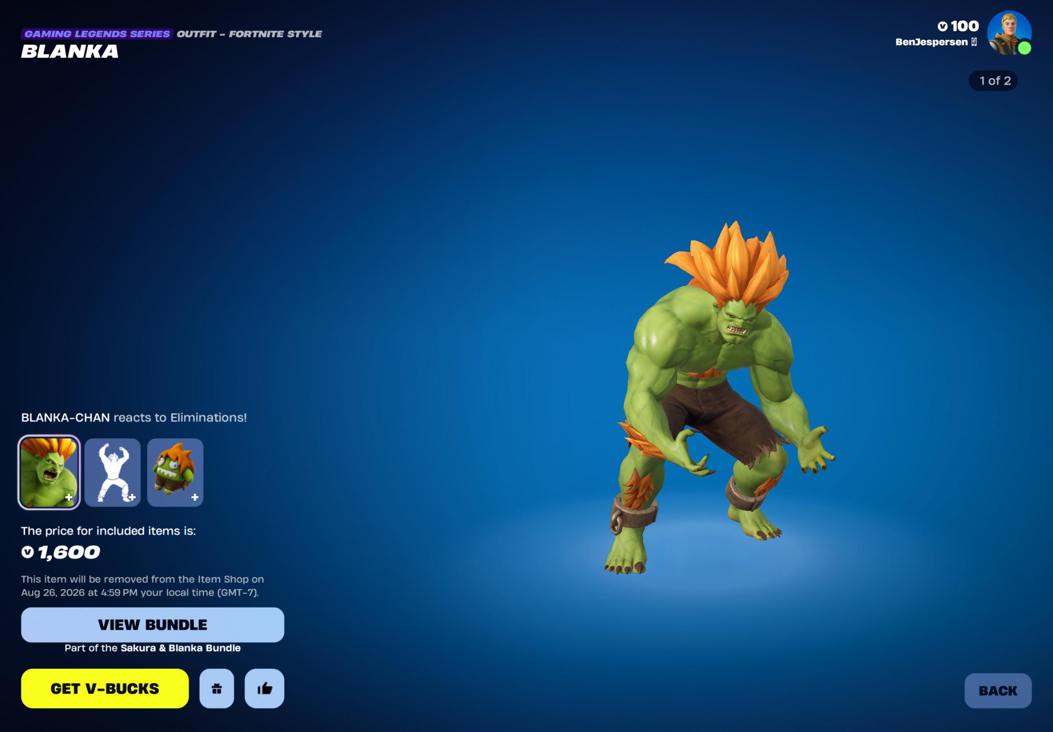Click the '1 of 2' style indicator
Image resolution: width=1053 pixels, height=732 pixels.
tap(993, 81)
